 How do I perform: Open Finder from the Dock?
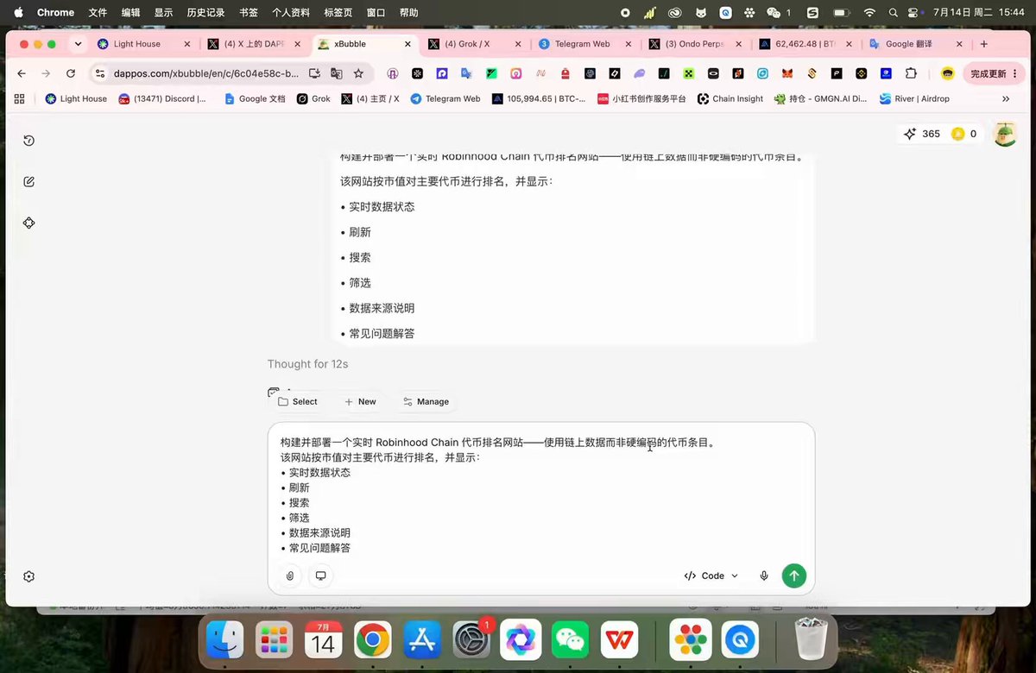pos(225,640)
